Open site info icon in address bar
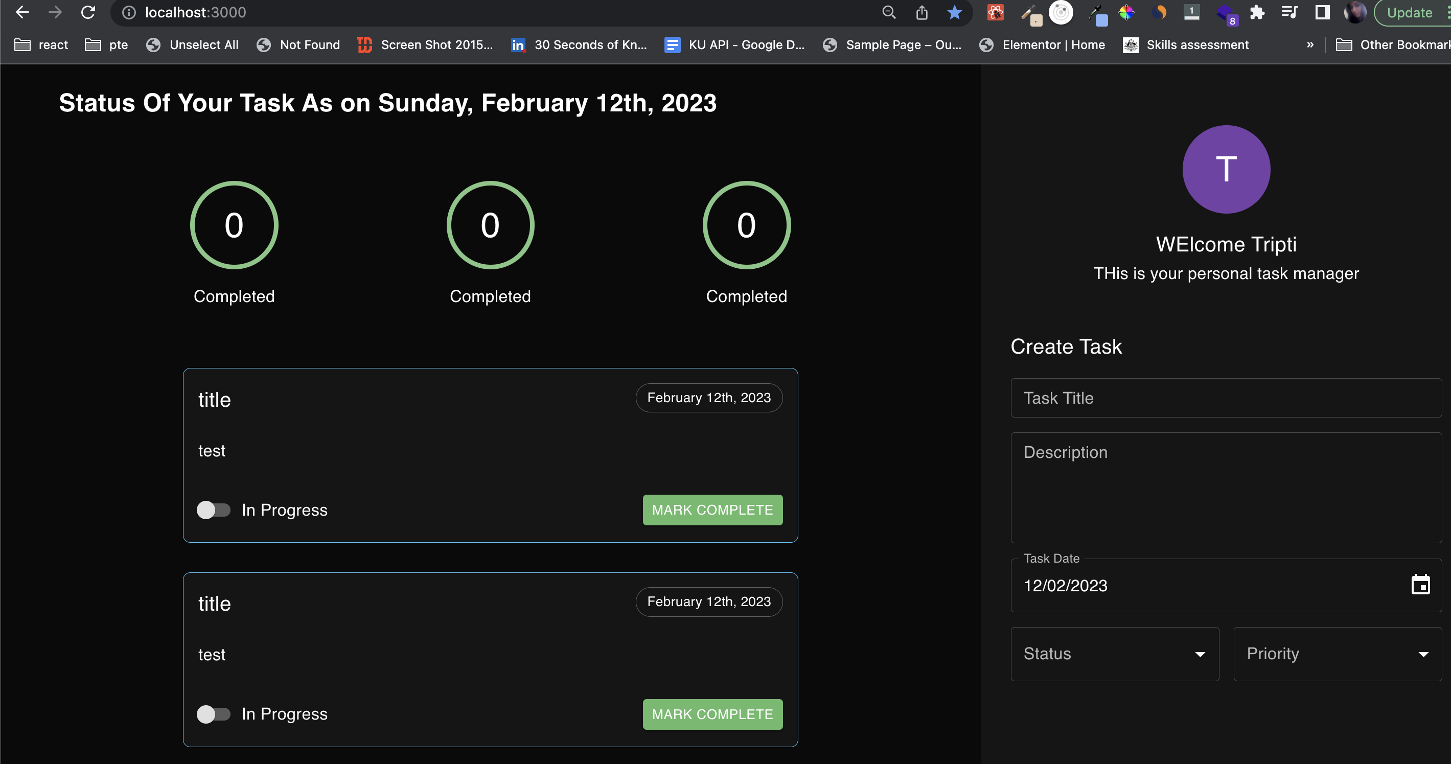 [x=129, y=12]
